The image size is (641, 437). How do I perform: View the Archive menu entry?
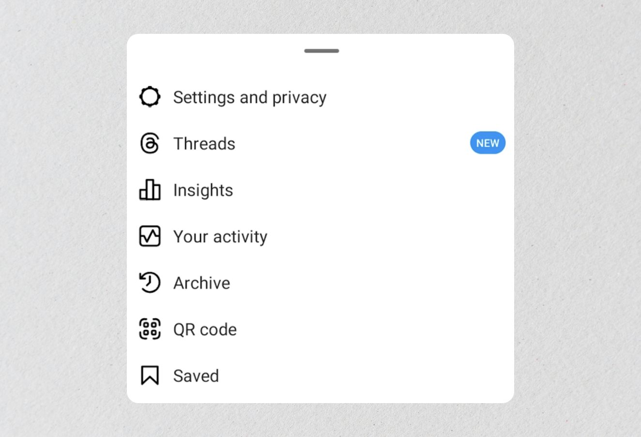point(320,283)
